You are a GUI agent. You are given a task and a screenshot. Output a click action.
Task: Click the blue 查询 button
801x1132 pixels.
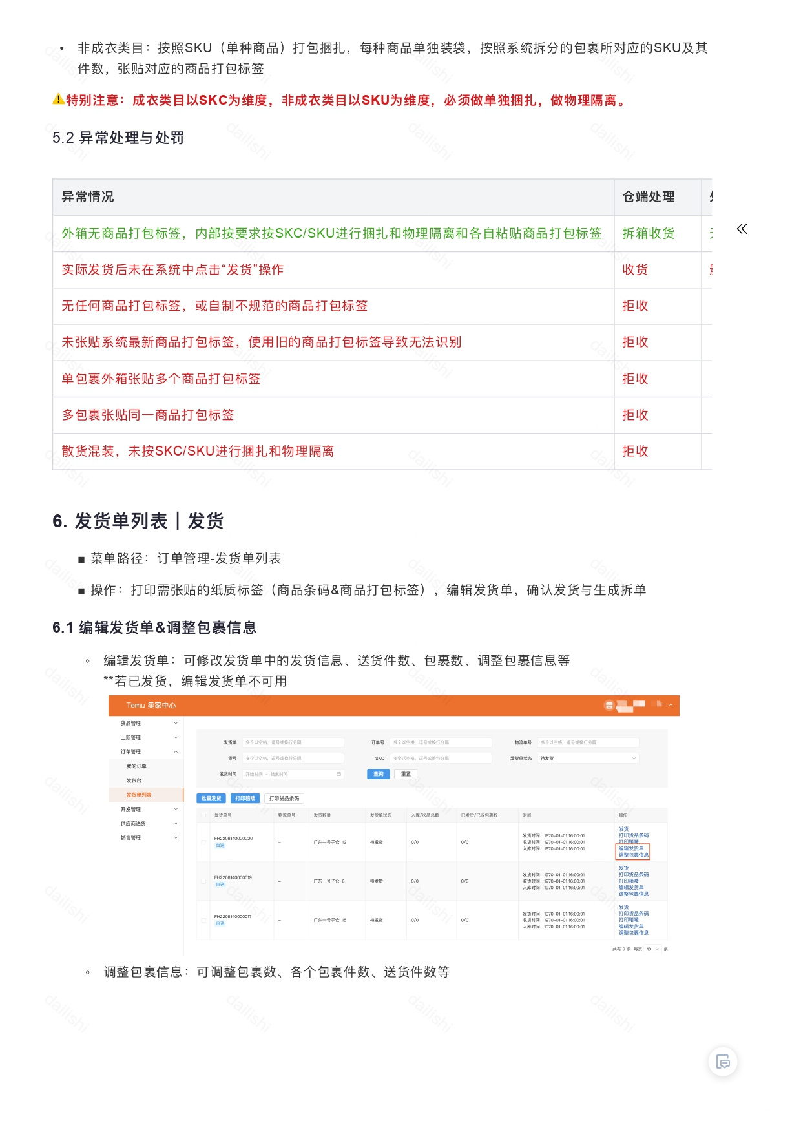click(x=379, y=774)
